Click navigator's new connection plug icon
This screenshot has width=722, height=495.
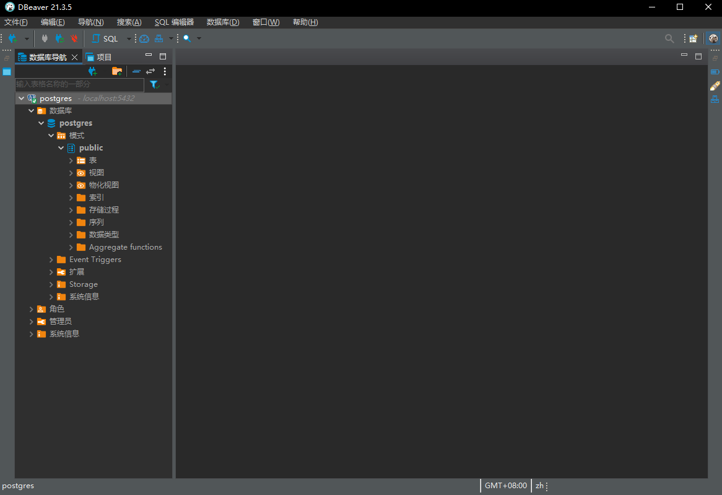tap(92, 71)
